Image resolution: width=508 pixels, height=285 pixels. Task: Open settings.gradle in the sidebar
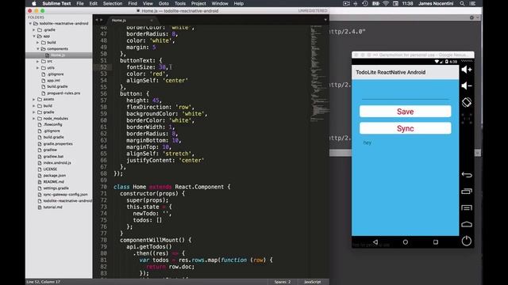pyautogui.click(x=56, y=188)
